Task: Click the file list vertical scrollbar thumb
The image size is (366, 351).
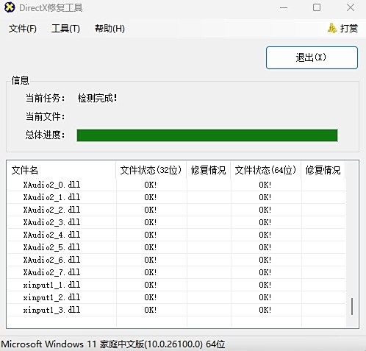Action: point(352,306)
